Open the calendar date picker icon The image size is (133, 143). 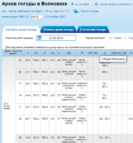40,38
